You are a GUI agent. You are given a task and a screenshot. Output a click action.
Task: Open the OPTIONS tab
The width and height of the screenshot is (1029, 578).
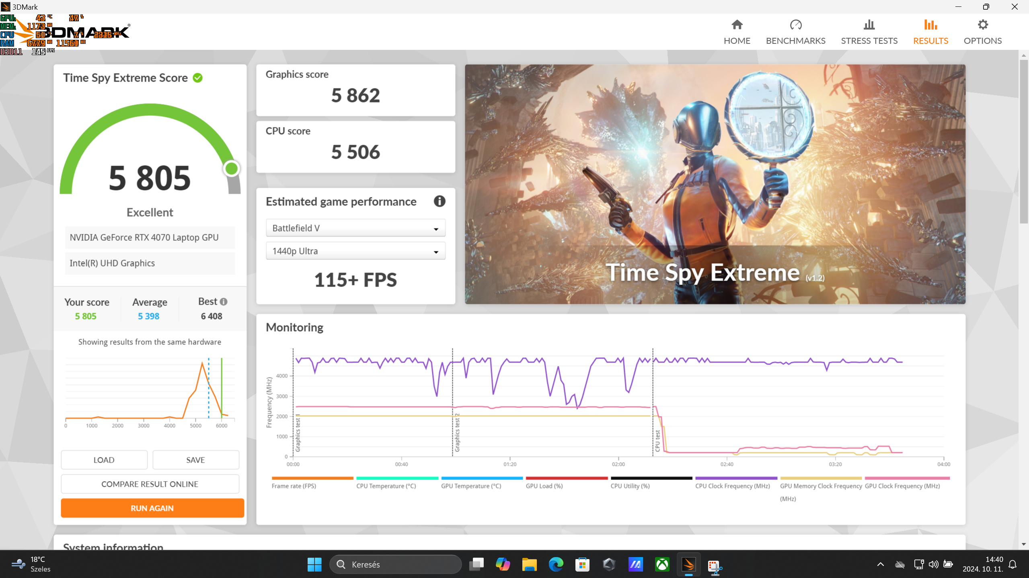point(982,32)
